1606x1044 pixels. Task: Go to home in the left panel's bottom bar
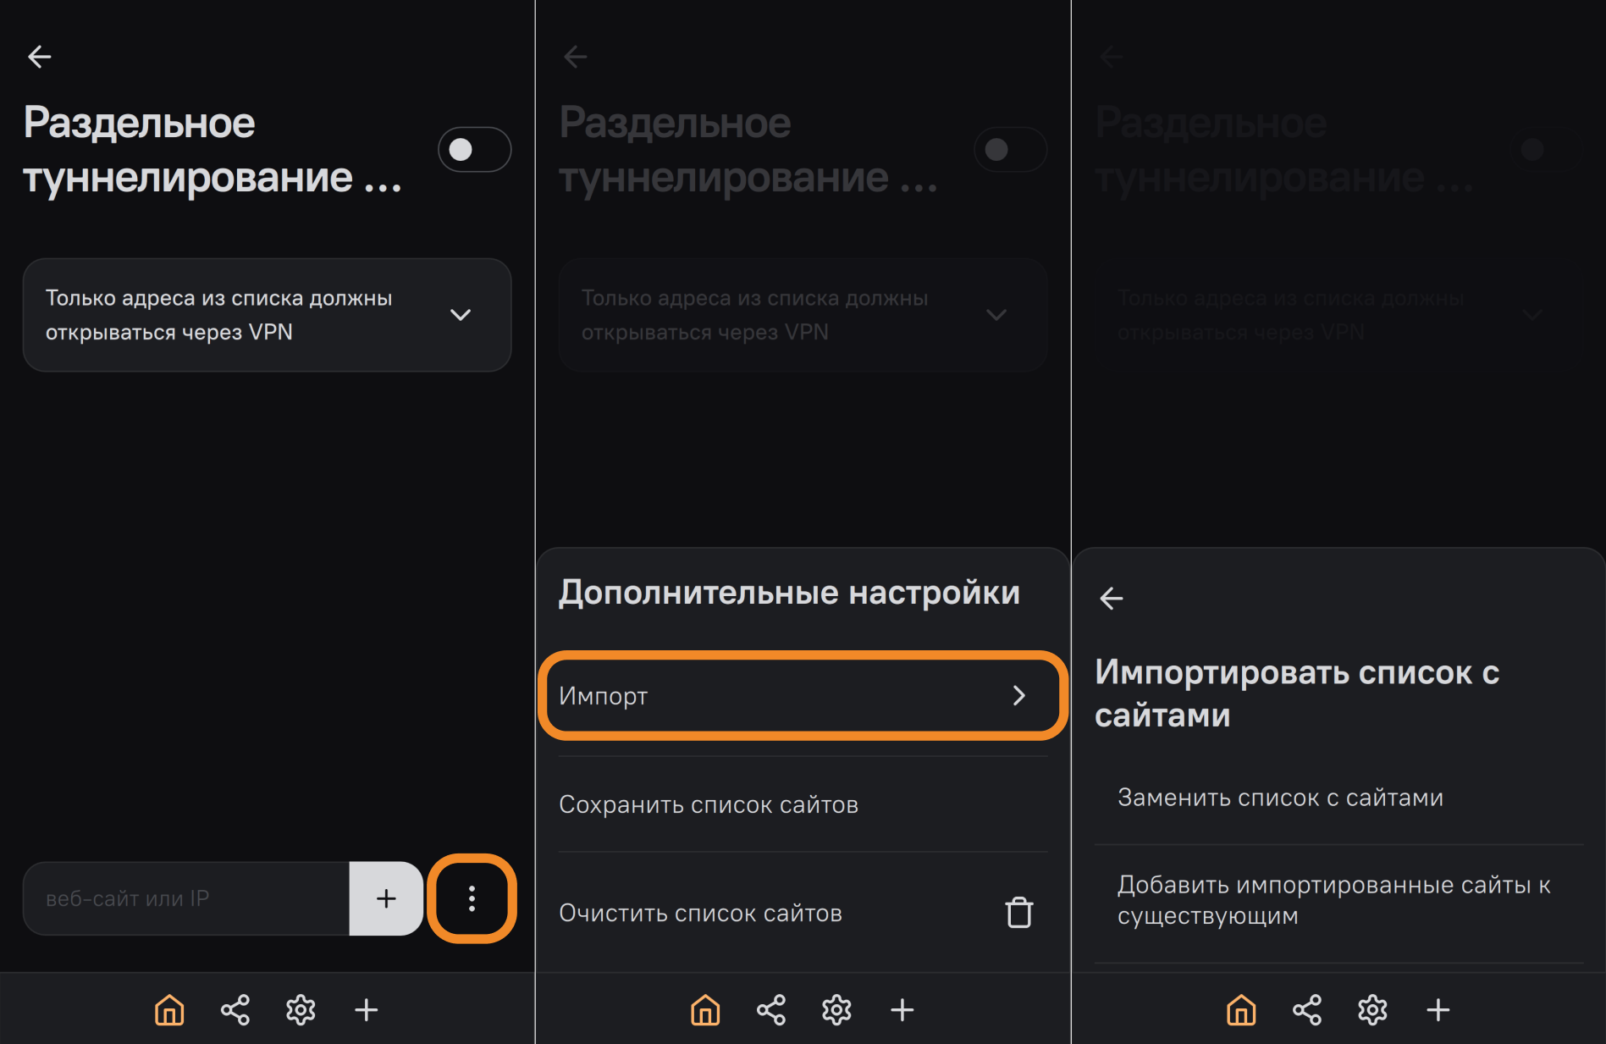click(x=169, y=1010)
